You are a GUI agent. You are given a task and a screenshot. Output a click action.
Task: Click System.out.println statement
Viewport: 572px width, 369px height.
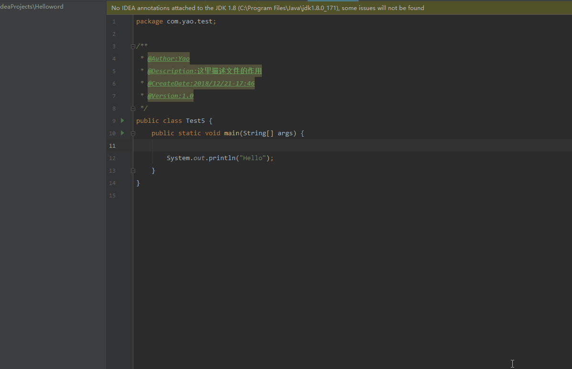(220, 158)
